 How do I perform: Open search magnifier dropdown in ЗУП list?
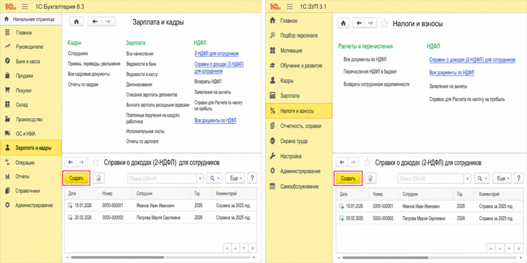pos(482,178)
